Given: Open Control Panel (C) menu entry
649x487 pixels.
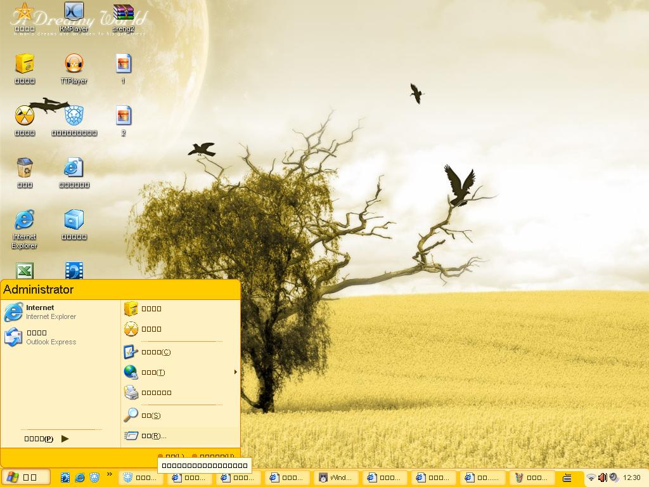Looking at the screenshot, I should coord(156,352).
